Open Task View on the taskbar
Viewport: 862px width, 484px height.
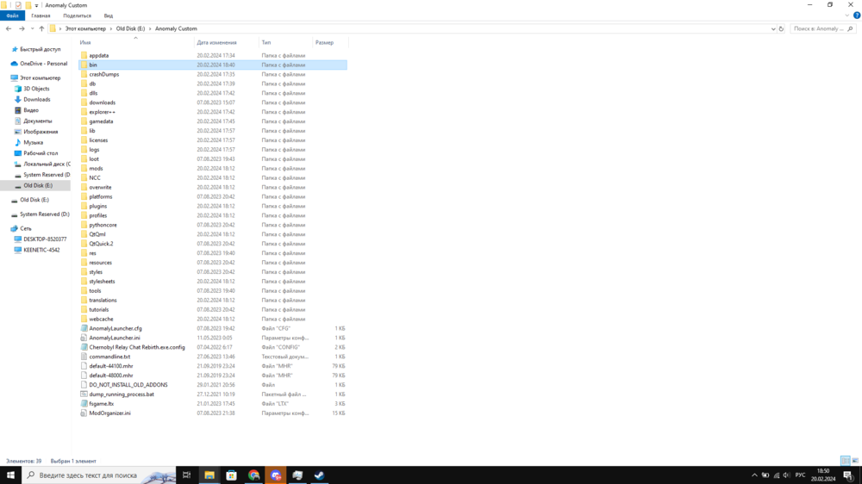click(x=186, y=475)
